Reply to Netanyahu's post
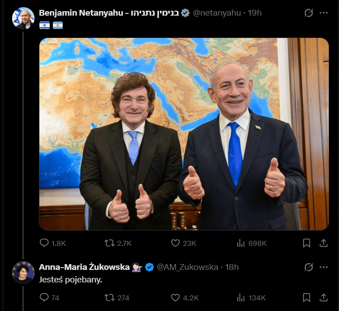The image size is (339, 311). click(44, 243)
